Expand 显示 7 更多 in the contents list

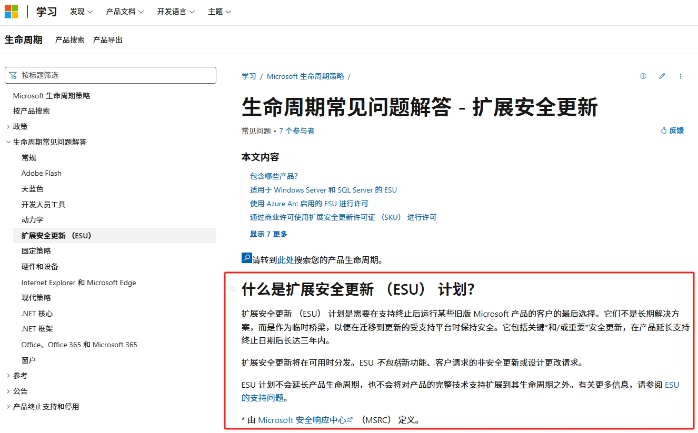[x=268, y=234]
